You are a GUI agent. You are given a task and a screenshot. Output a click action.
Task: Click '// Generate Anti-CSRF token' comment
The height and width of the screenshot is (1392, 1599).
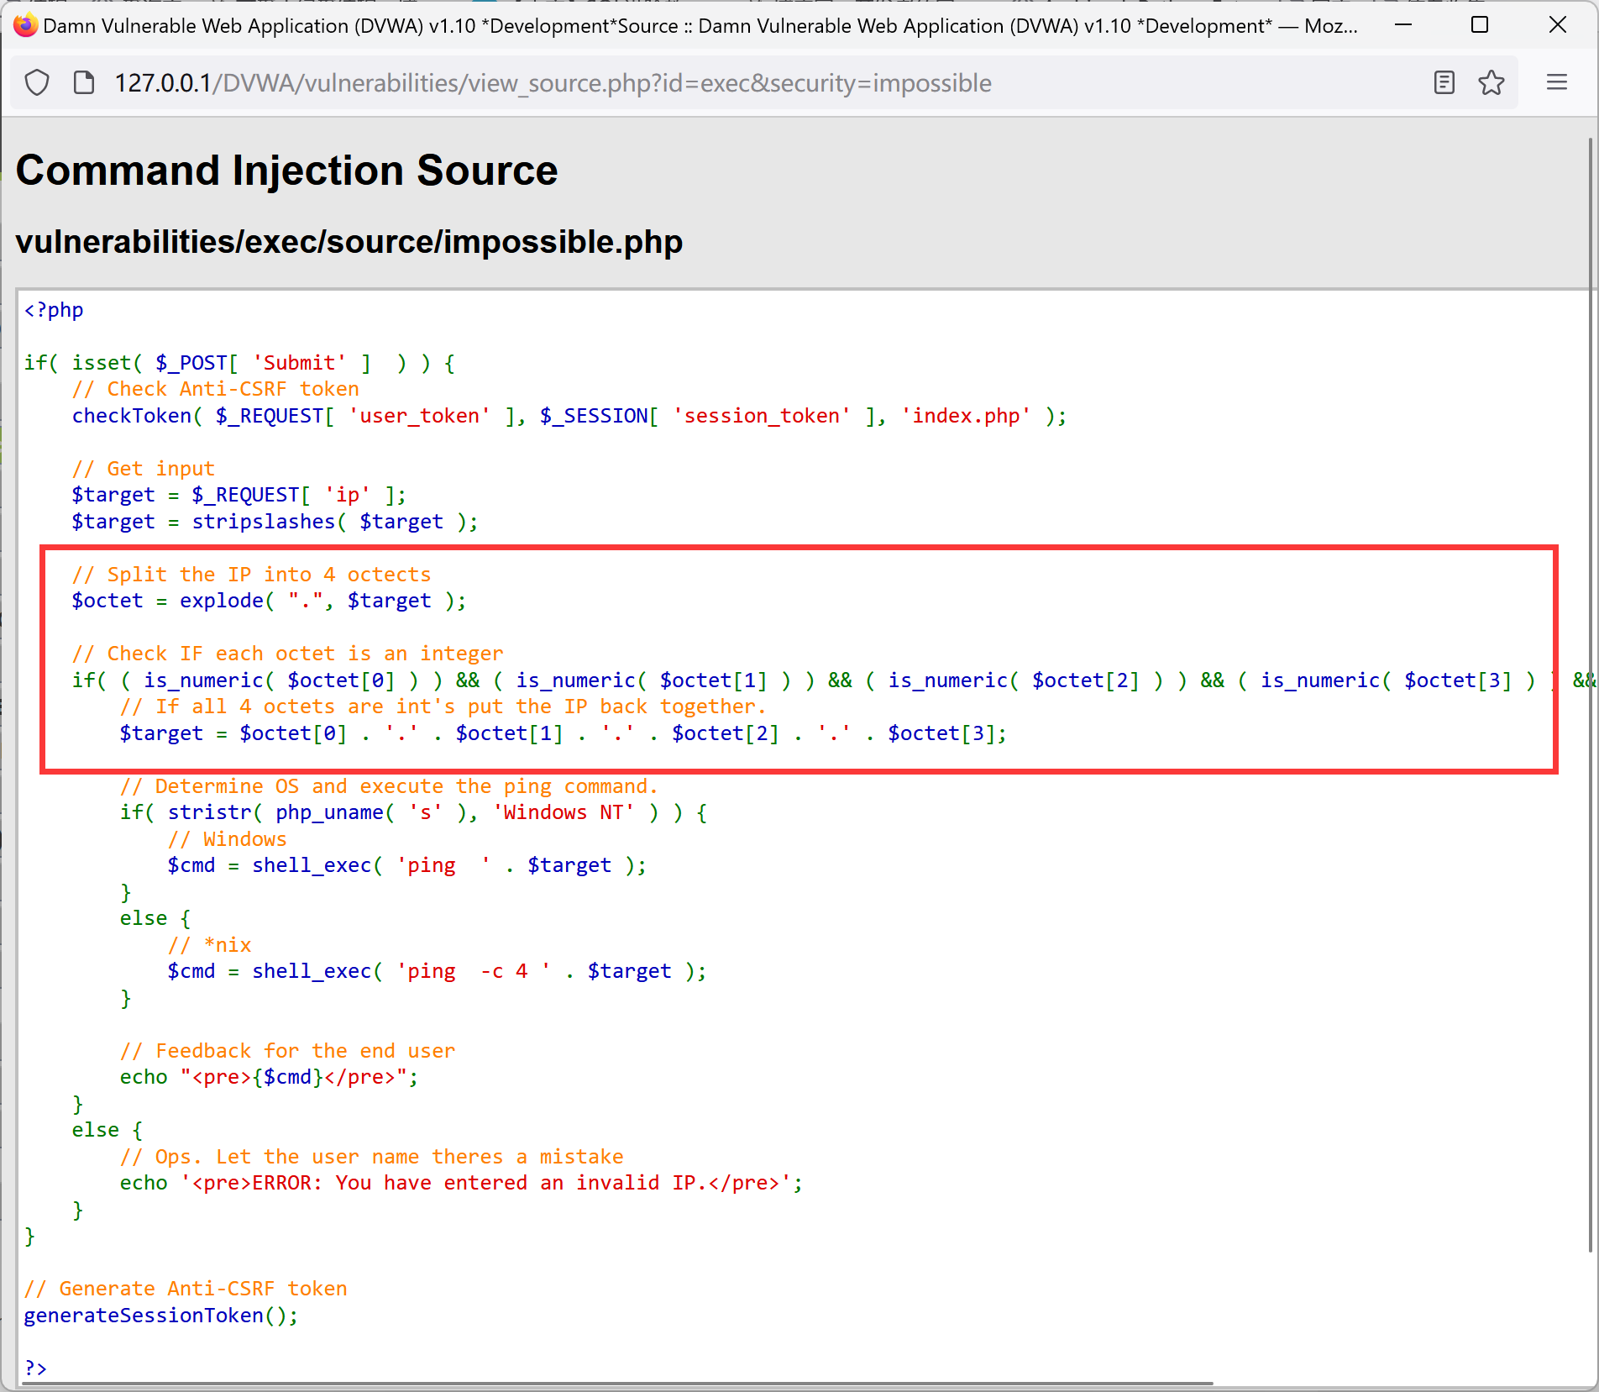(x=186, y=1289)
